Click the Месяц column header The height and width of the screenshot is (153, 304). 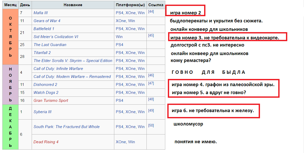click(11, 5)
